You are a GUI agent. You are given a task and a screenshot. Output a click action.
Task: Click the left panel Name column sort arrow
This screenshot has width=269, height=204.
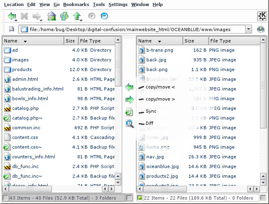click(x=25, y=41)
